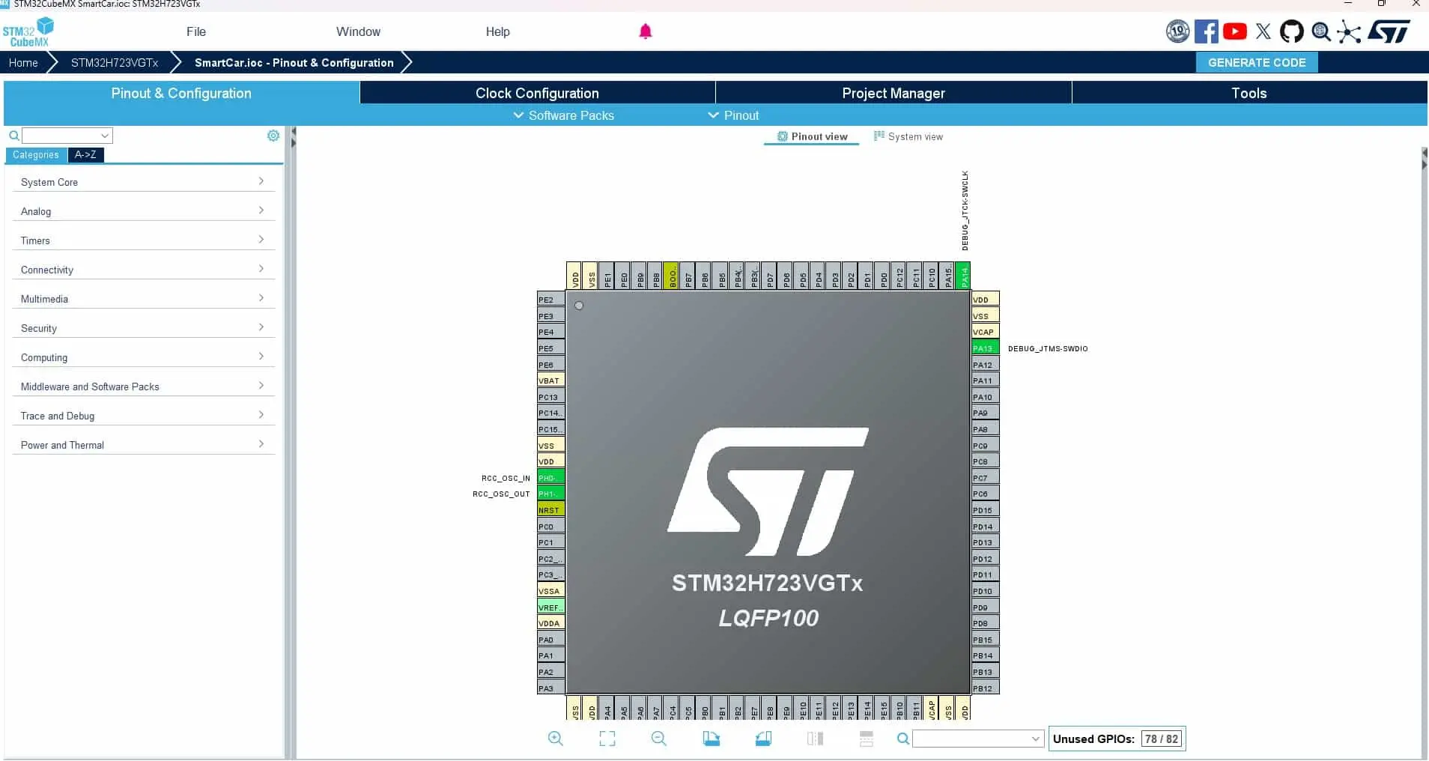The width and height of the screenshot is (1429, 761).
Task: Open the Help menu
Action: (497, 31)
